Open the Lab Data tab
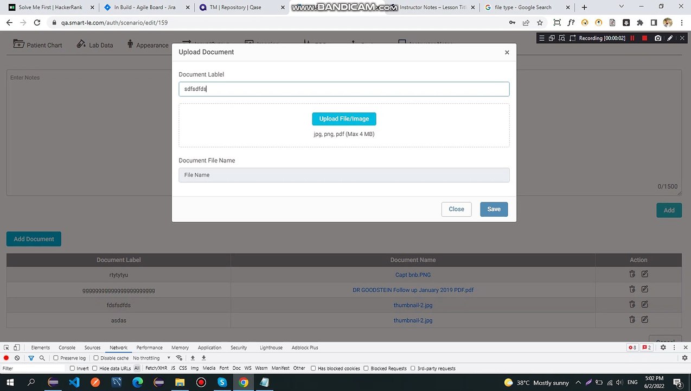 95,45
